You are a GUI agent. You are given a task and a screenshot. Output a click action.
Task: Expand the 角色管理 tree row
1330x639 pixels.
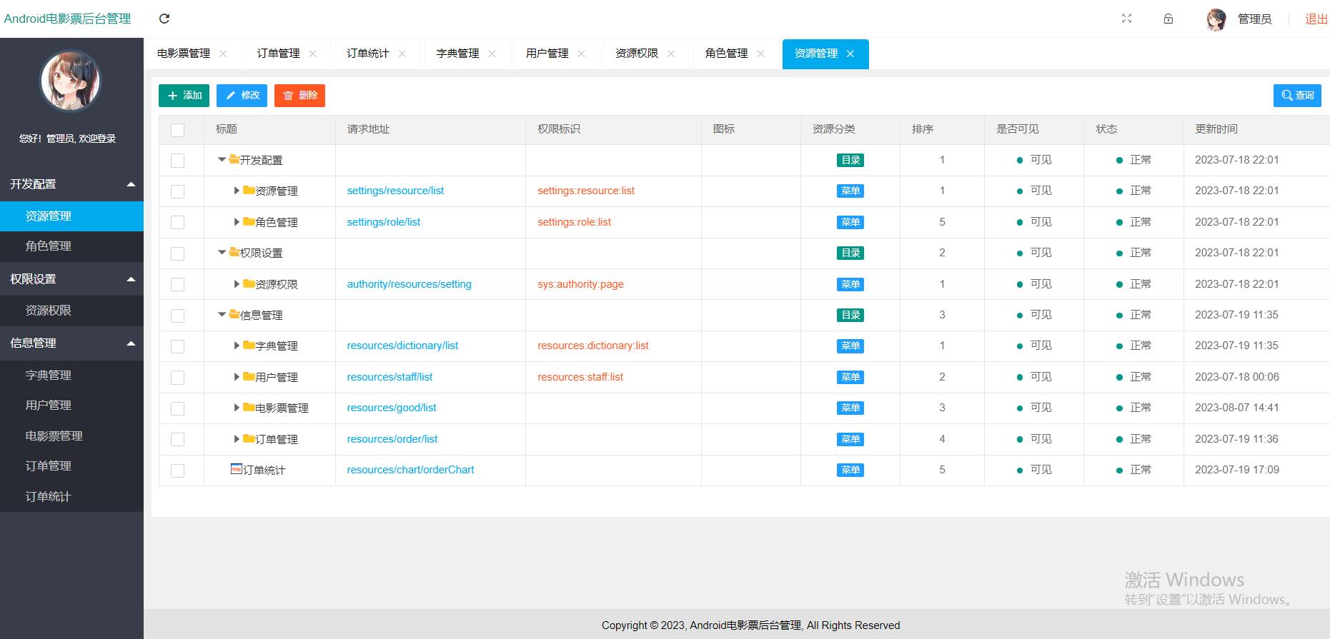(x=237, y=222)
